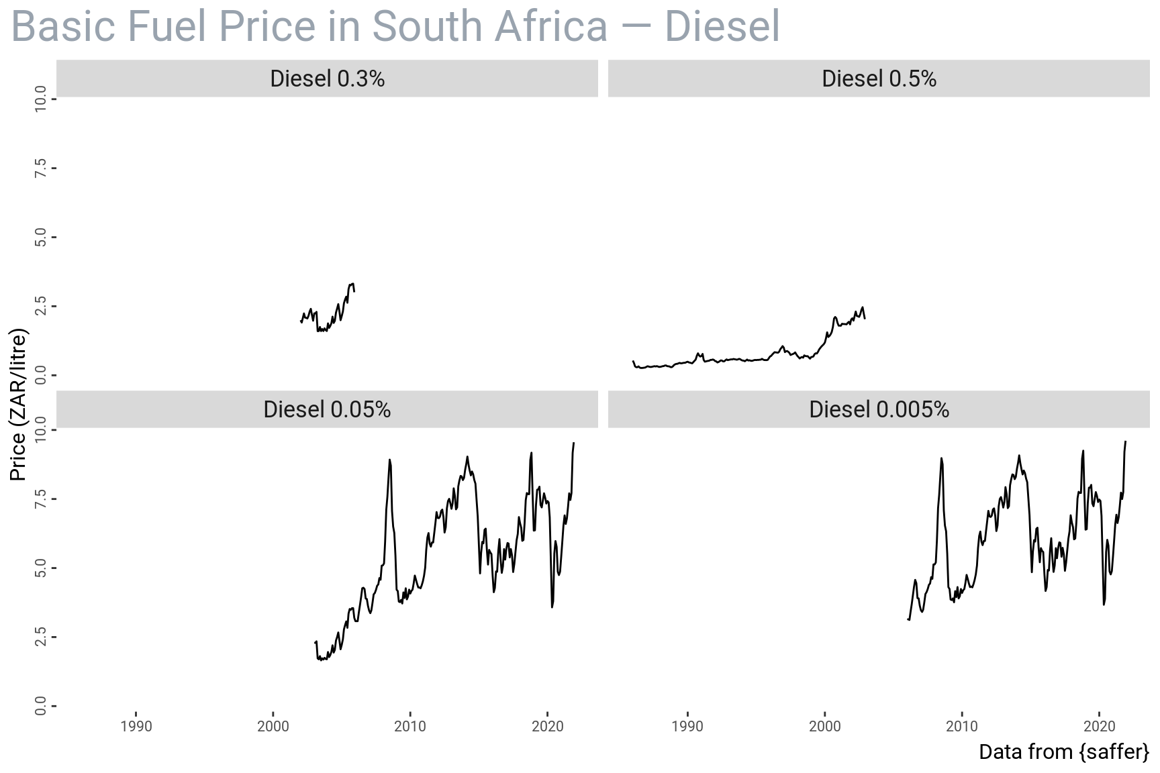Click the 1990 tick label under Diesel 0.05%
The image size is (1160, 773).
[136, 726]
